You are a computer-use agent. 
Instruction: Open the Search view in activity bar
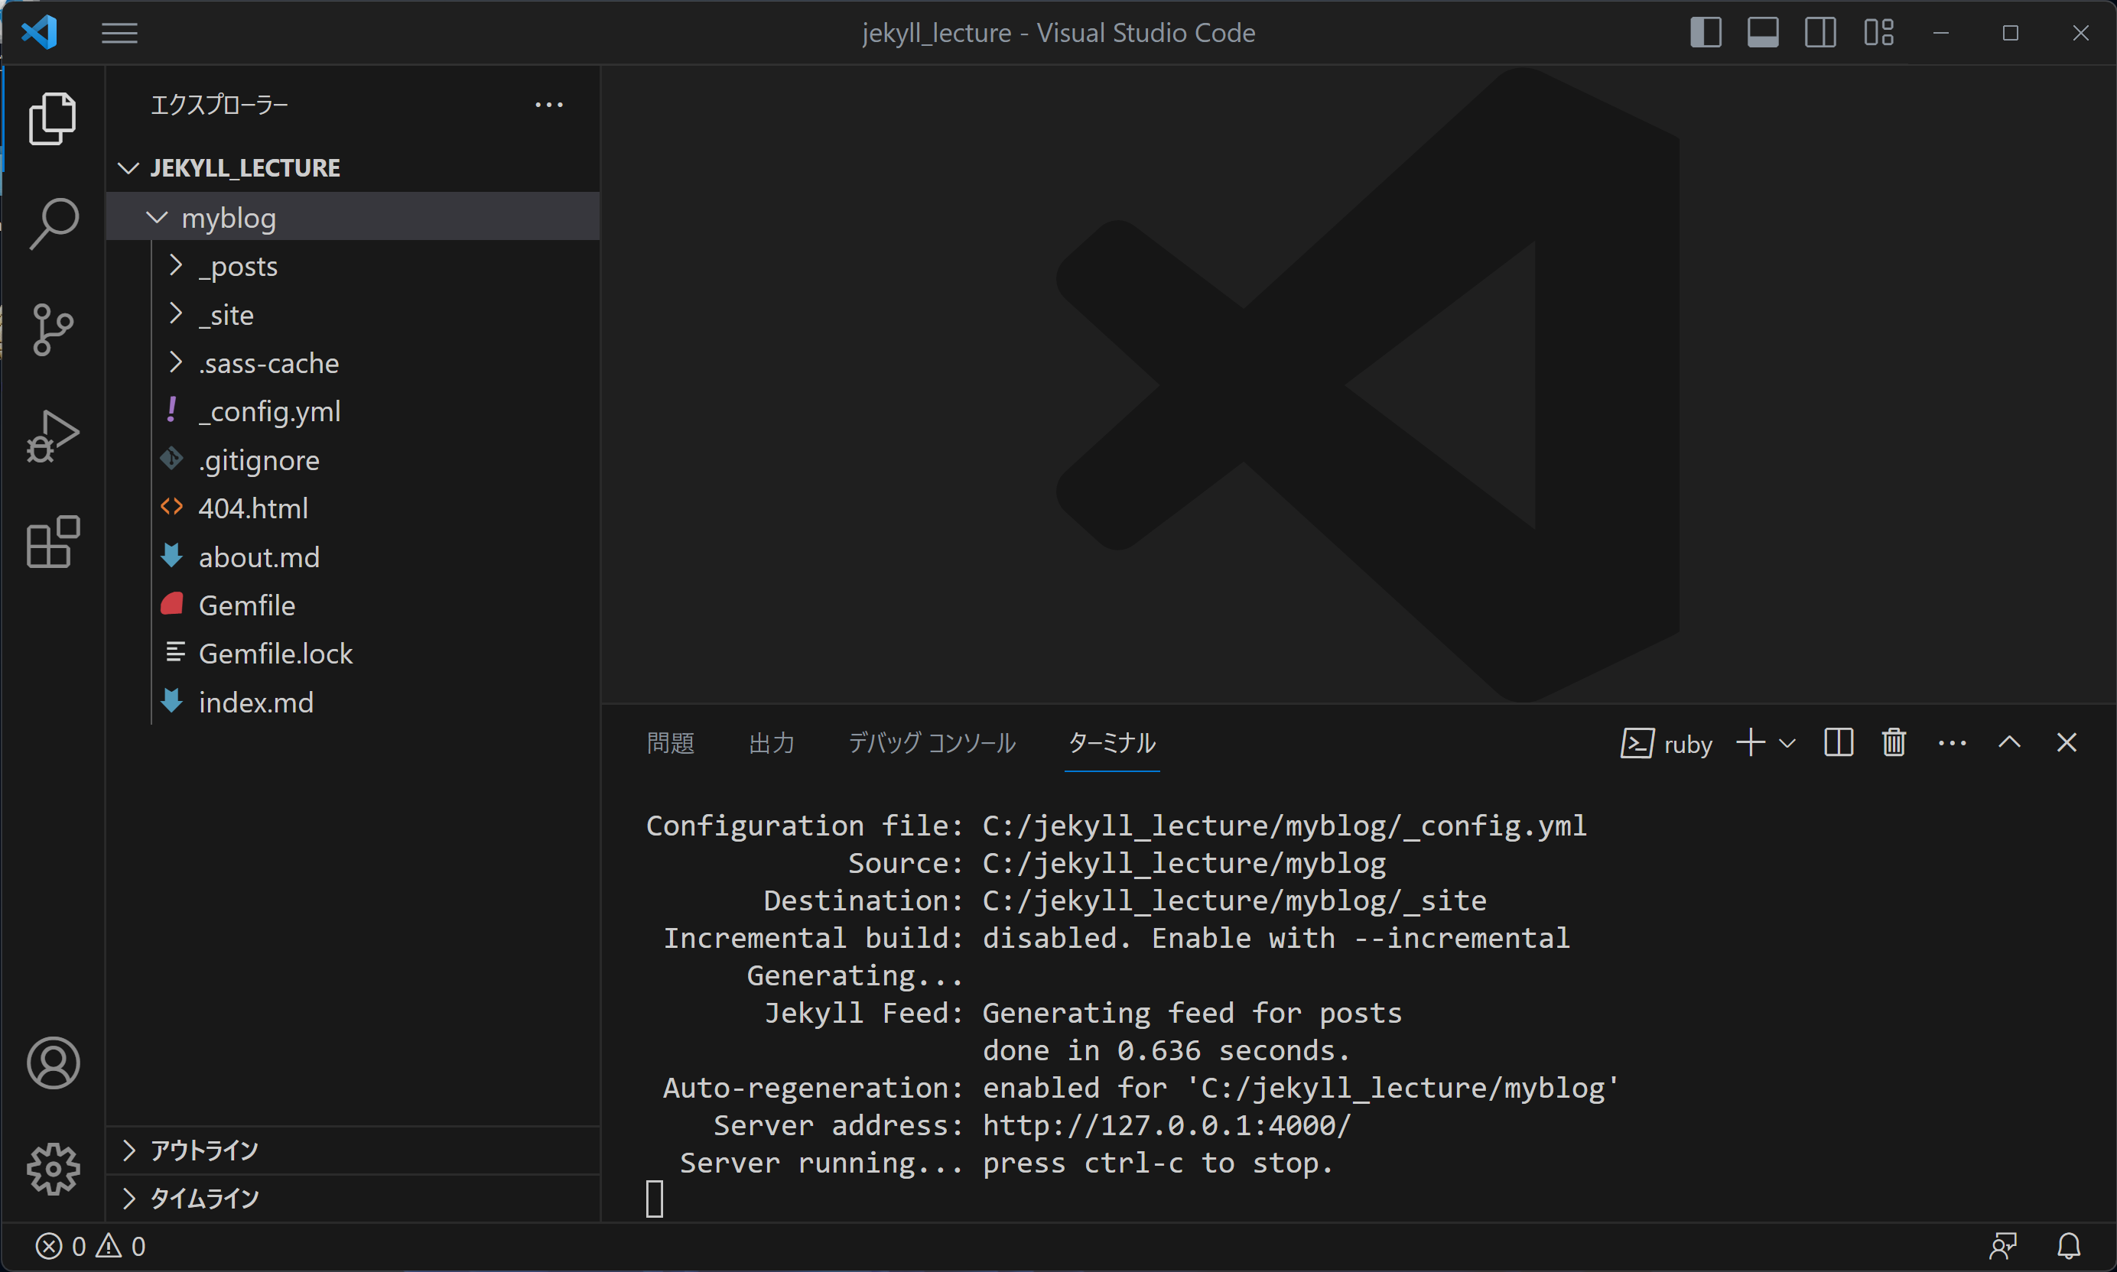pos(54,225)
